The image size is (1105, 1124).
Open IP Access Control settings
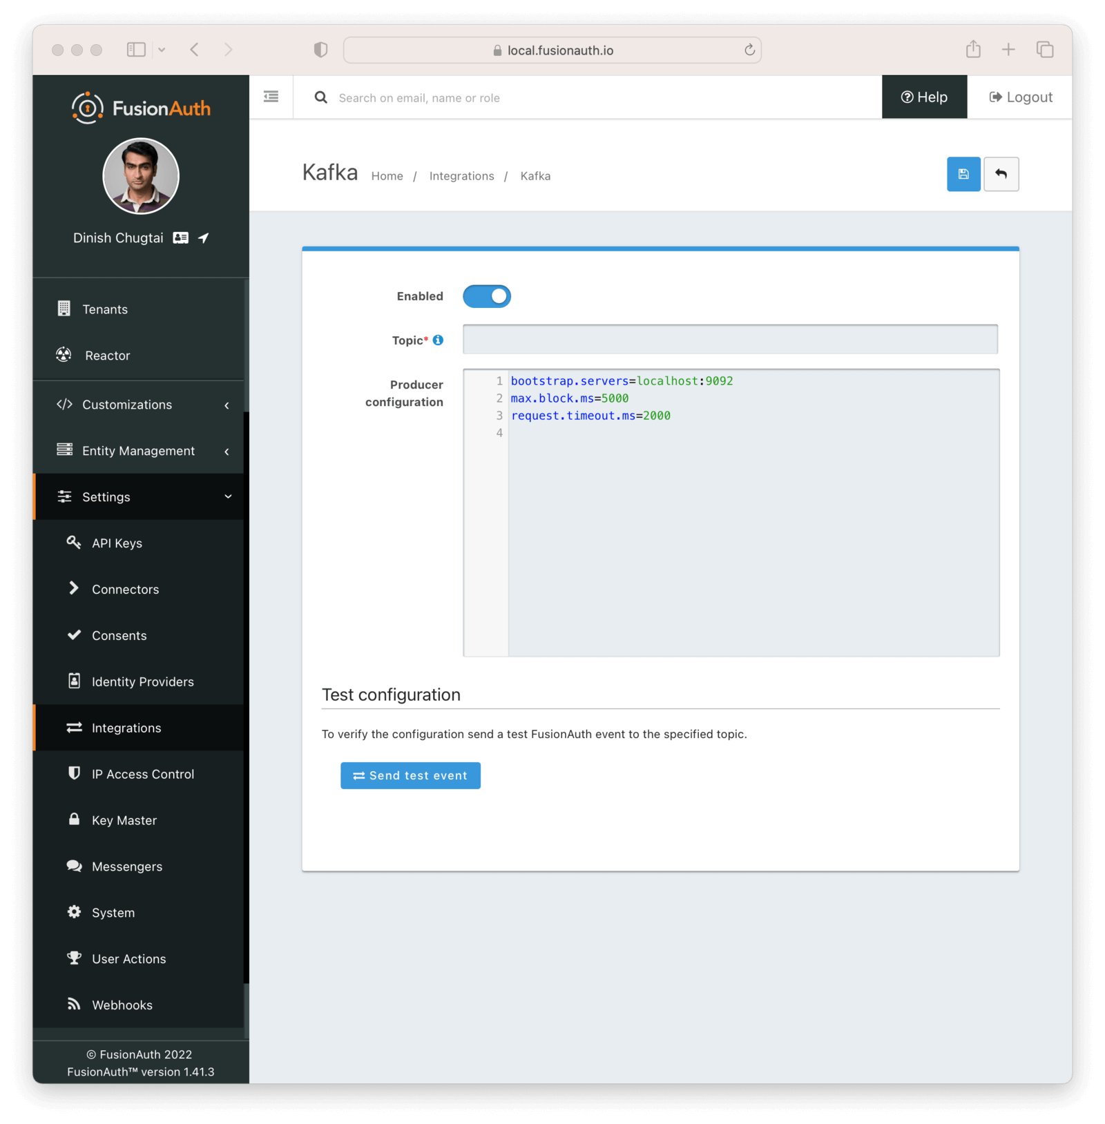[x=138, y=775]
